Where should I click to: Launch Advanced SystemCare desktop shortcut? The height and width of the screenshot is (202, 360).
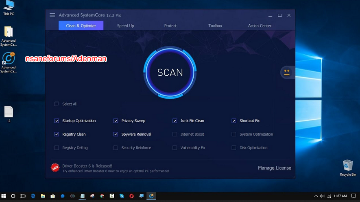(9, 63)
